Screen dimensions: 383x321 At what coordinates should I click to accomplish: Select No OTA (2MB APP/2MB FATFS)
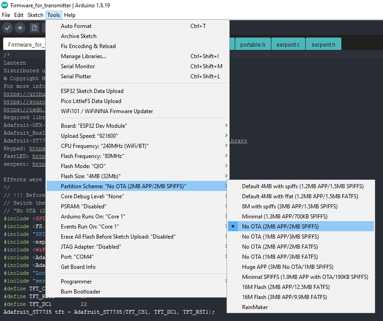[x=301, y=247]
